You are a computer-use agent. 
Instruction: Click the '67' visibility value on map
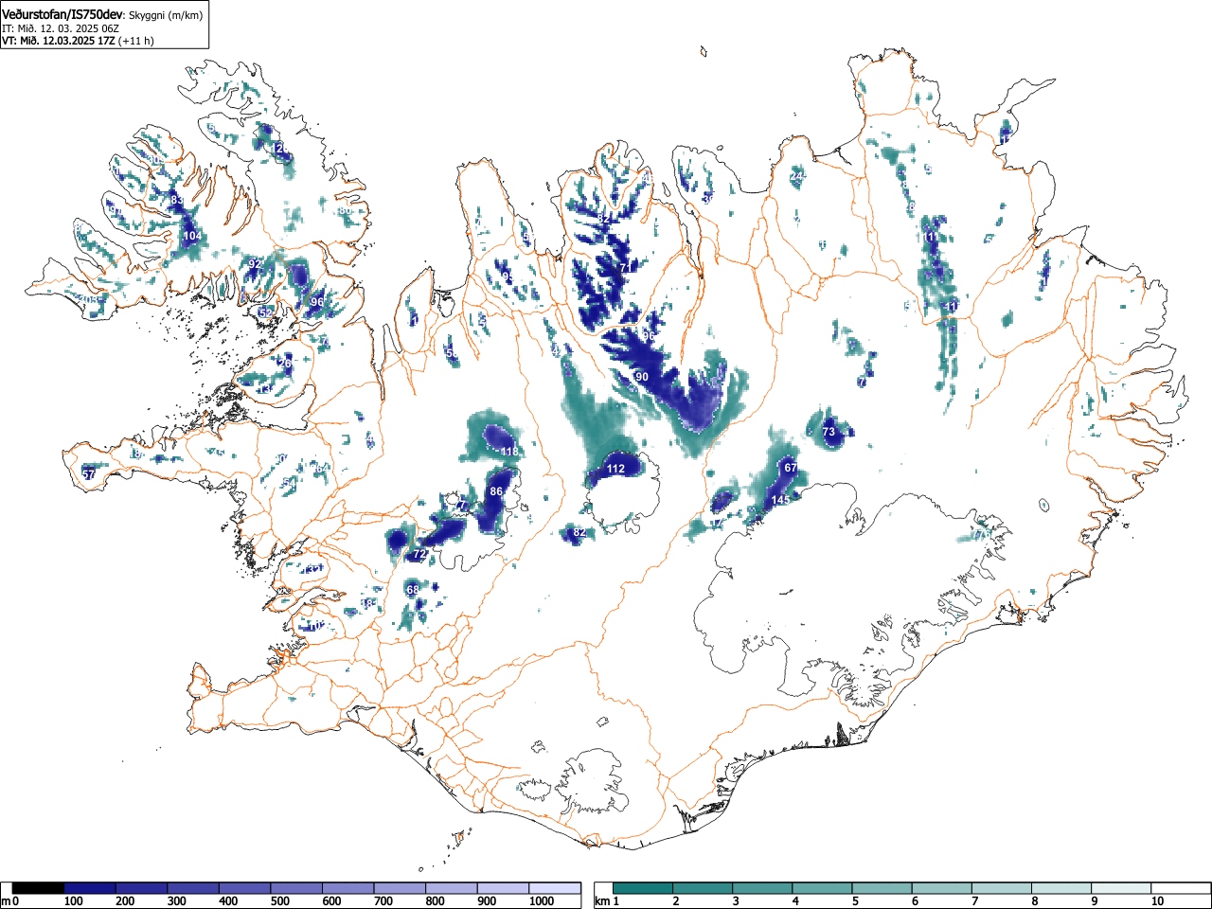[x=791, y=468]
